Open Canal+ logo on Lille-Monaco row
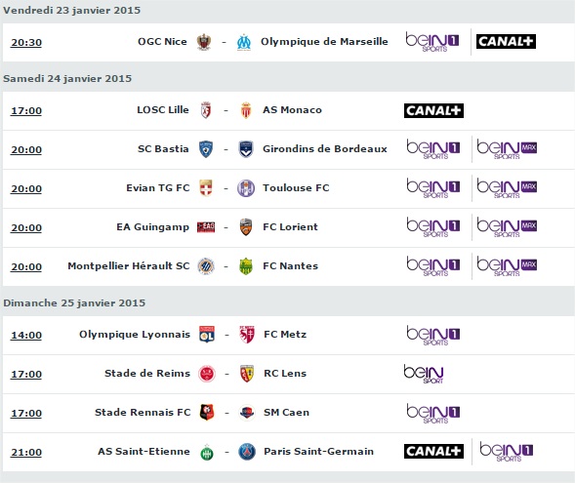 [x=433, y=110]
